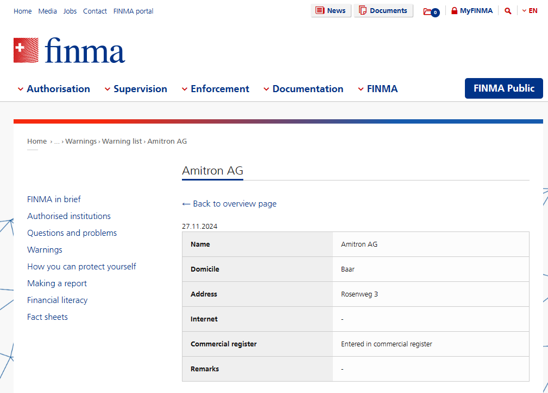This screenshot has height=393, width=548.
Task: Open the Jobs link
Action: 70,11
